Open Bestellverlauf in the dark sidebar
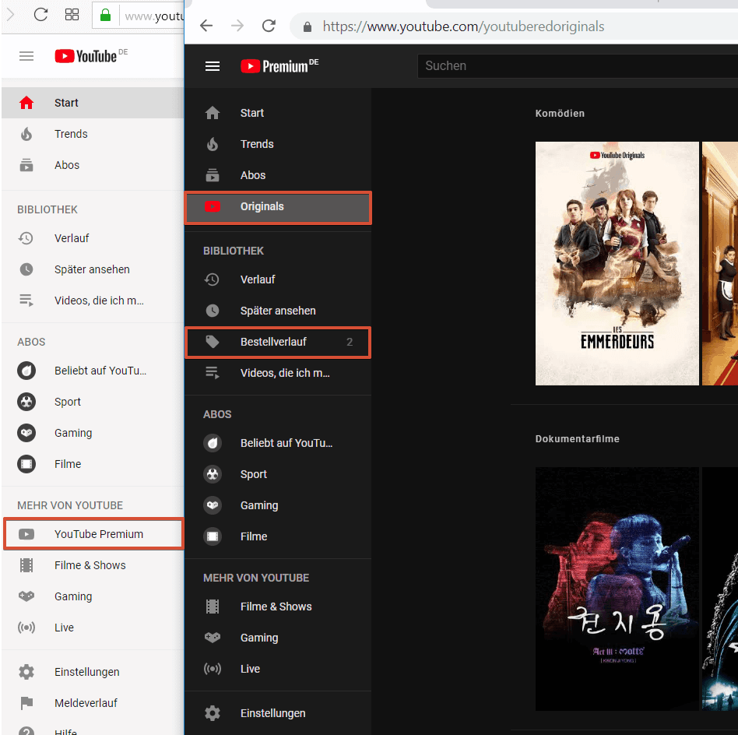Viewport: 738px width, 735px height. pyautogui.click(x=278, y=342)
